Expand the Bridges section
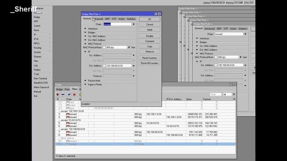This screenshot has height=161, width=287. click(x=85, y=32)
